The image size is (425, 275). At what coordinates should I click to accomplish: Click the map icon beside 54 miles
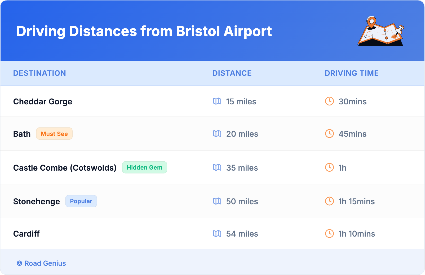[217, 233]
